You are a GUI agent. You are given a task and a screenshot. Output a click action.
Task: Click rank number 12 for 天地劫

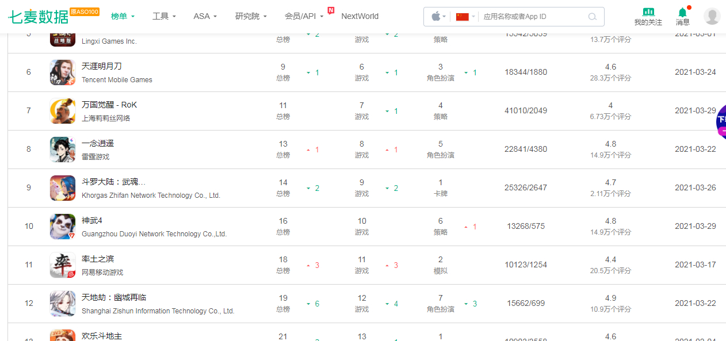(x=29, y=303)
